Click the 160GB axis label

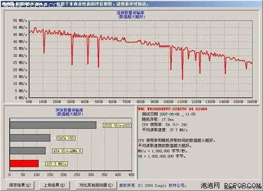tap(252, 102)
